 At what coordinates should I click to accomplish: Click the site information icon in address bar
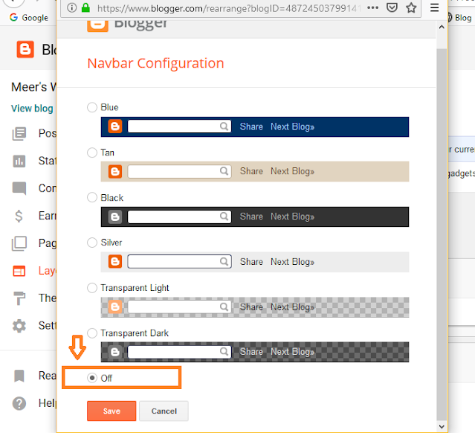tap(71, 7)
